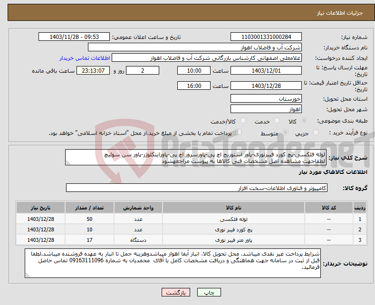Click the response deadline date 1403/12/01
This screenshot has height=305, width=375.
coord(266,70)
